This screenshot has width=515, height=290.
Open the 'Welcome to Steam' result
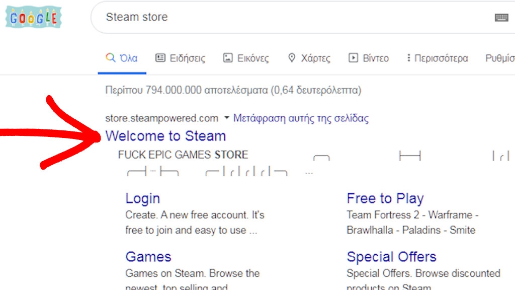(x=165, y=136)
